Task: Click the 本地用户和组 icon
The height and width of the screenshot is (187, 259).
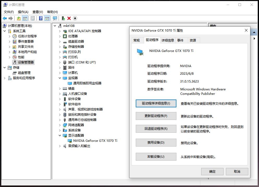Action: coord(15,52)
